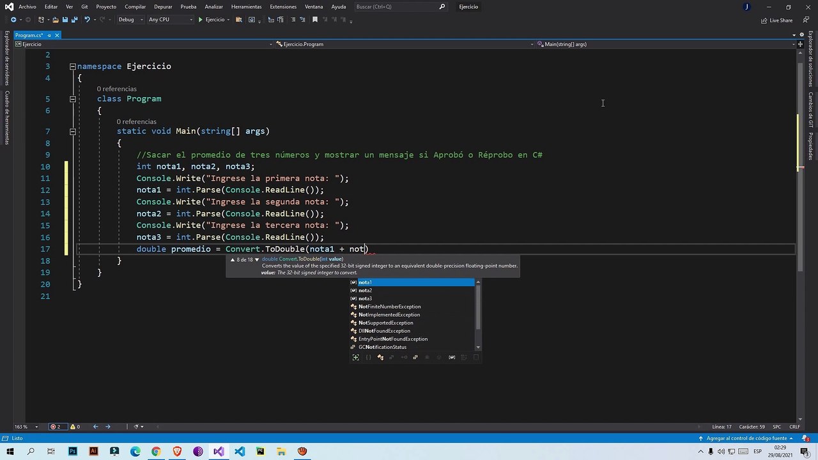Open Visual Studio Code from the taskbar

(x=239, y=452)
